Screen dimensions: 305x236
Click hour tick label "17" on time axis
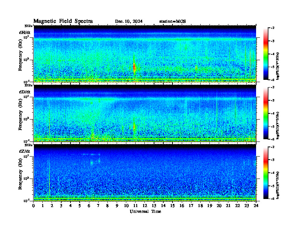point(191,206)
